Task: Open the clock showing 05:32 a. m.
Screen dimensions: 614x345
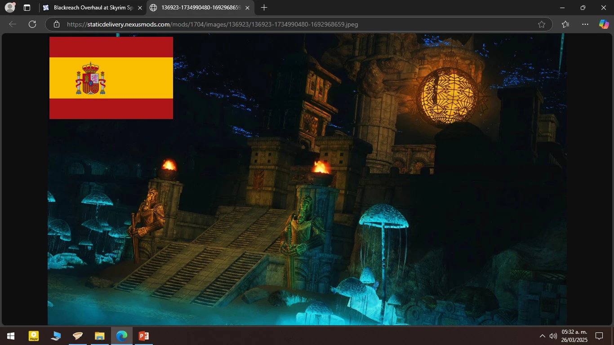Action: (574, 336)
